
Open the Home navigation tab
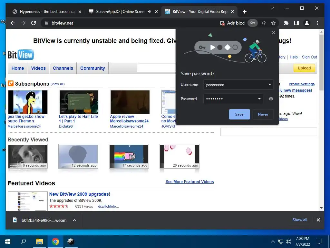click(18, 68)
